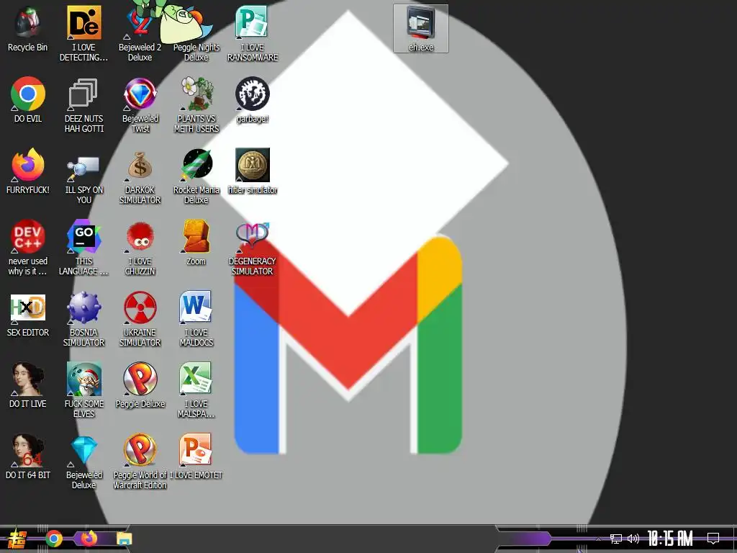Expand the hidden system tray icons chevron
Screen dimensions: 737x553
(598, 539)
